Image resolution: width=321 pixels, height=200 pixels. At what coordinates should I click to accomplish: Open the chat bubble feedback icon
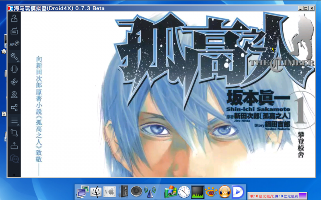coord(14,159)
